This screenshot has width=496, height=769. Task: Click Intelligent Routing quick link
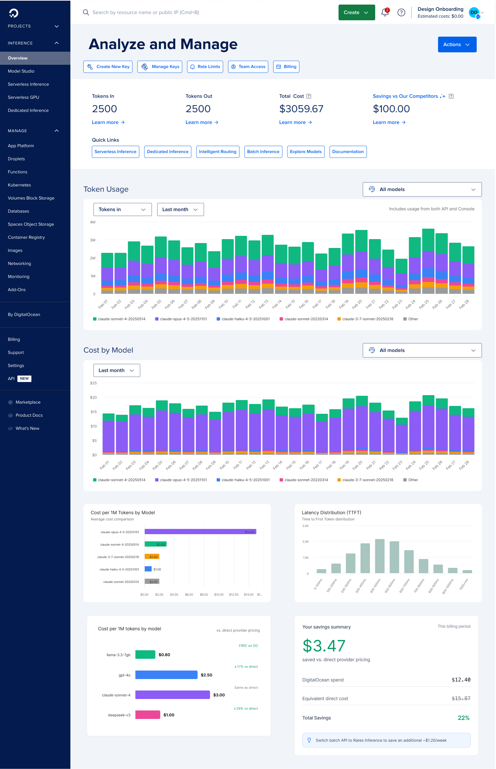(218, 152)
